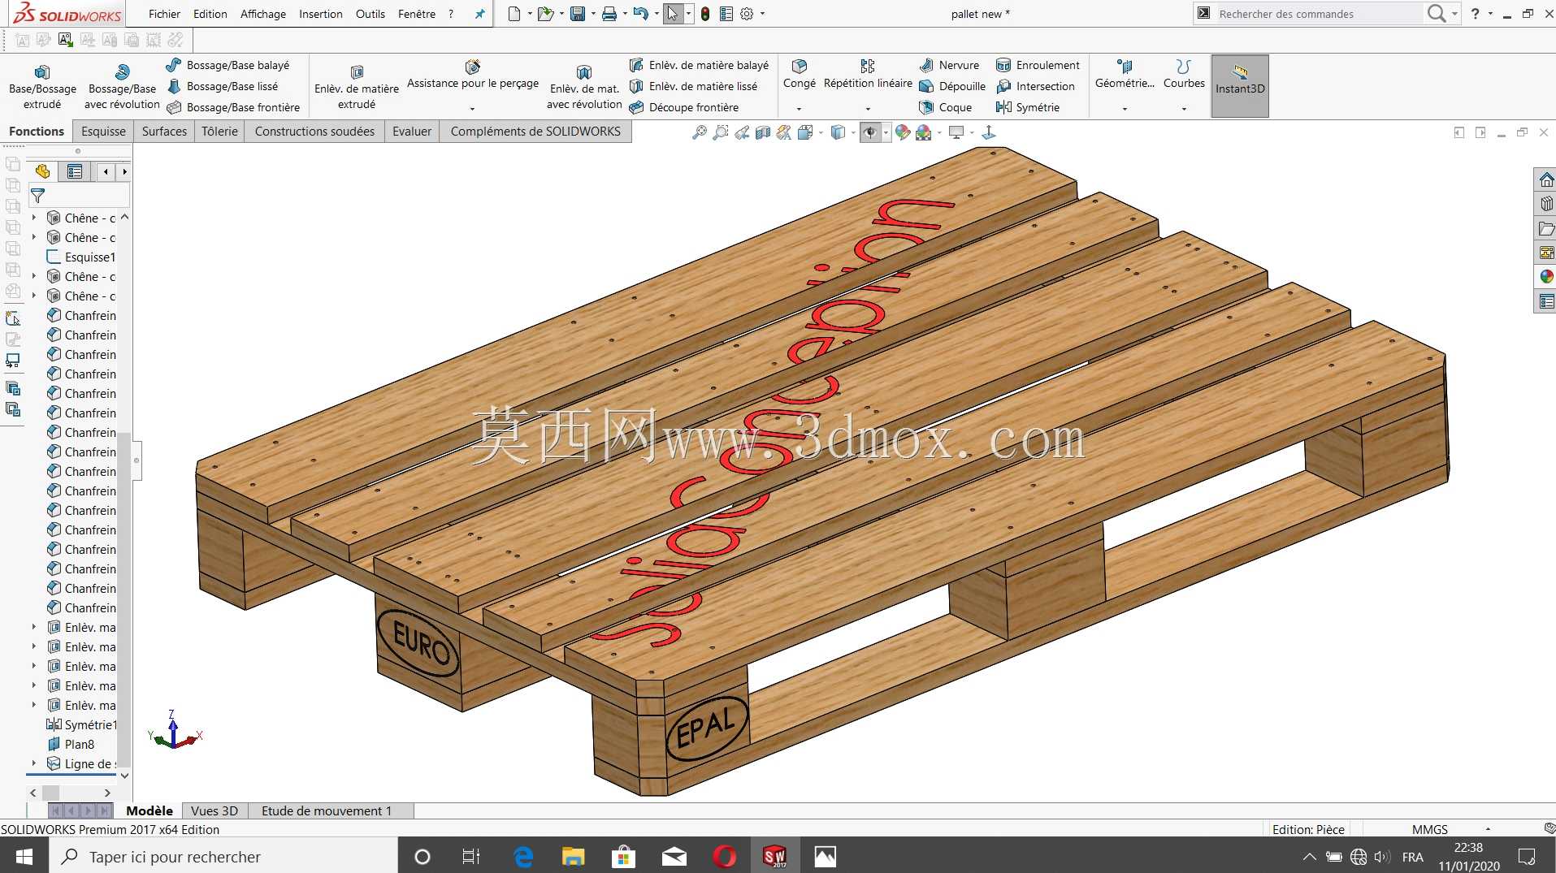This screenshot has width=1556, height=873.
Task: Apply a Dépouille draft
Action: point(952,86)
